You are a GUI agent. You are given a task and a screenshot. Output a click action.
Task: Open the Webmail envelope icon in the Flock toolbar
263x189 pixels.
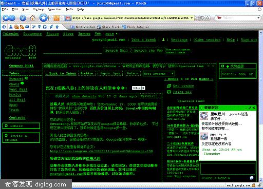pyautogui.click(x=27, y=27)
